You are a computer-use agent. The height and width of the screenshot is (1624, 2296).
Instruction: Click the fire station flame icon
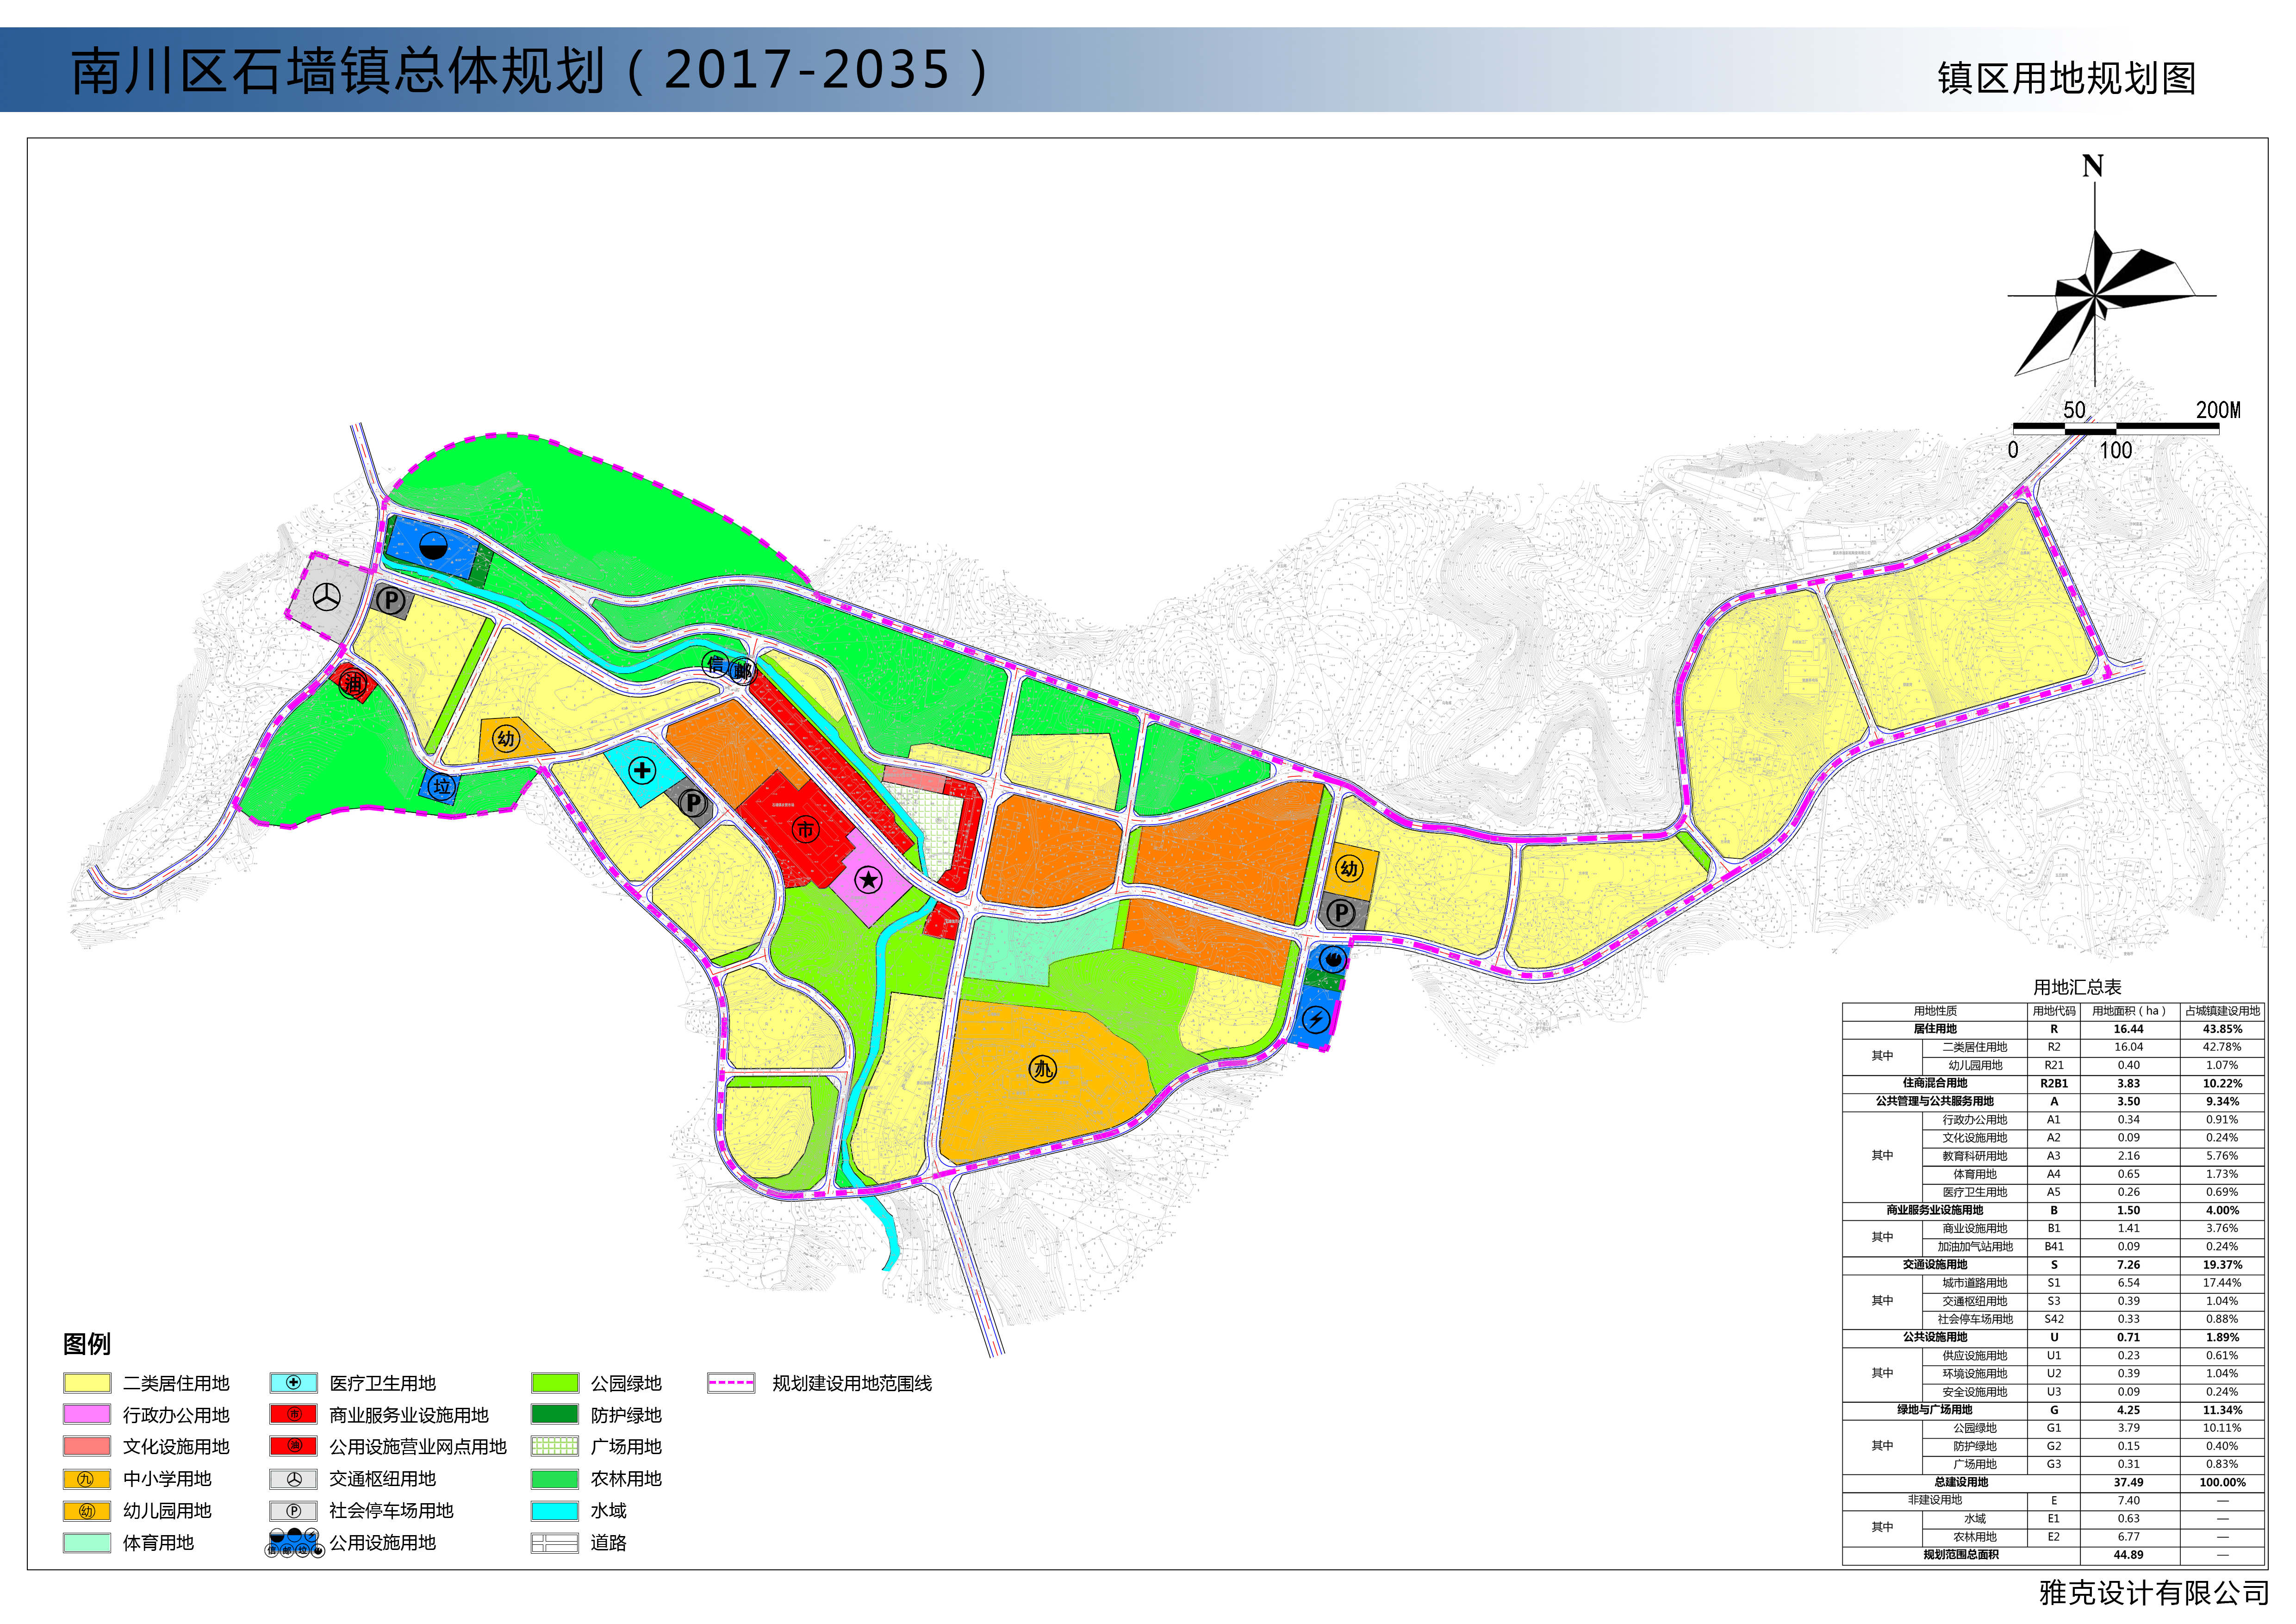1332,960
